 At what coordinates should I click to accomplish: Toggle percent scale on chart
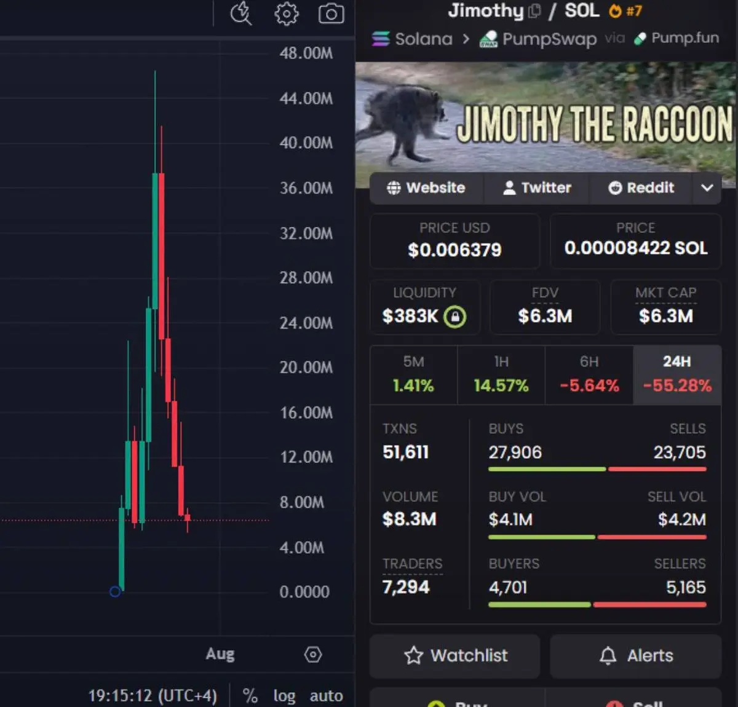pos(250,695)
